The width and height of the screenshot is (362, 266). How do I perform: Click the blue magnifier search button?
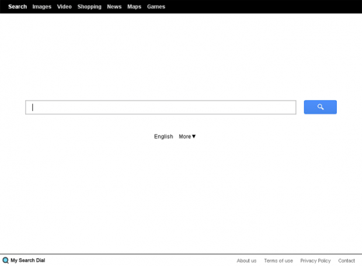[x=320, y=107]
